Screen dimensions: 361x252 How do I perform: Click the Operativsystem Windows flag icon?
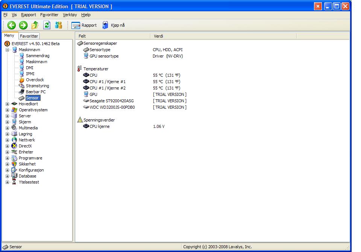click(x=14, y=110)
